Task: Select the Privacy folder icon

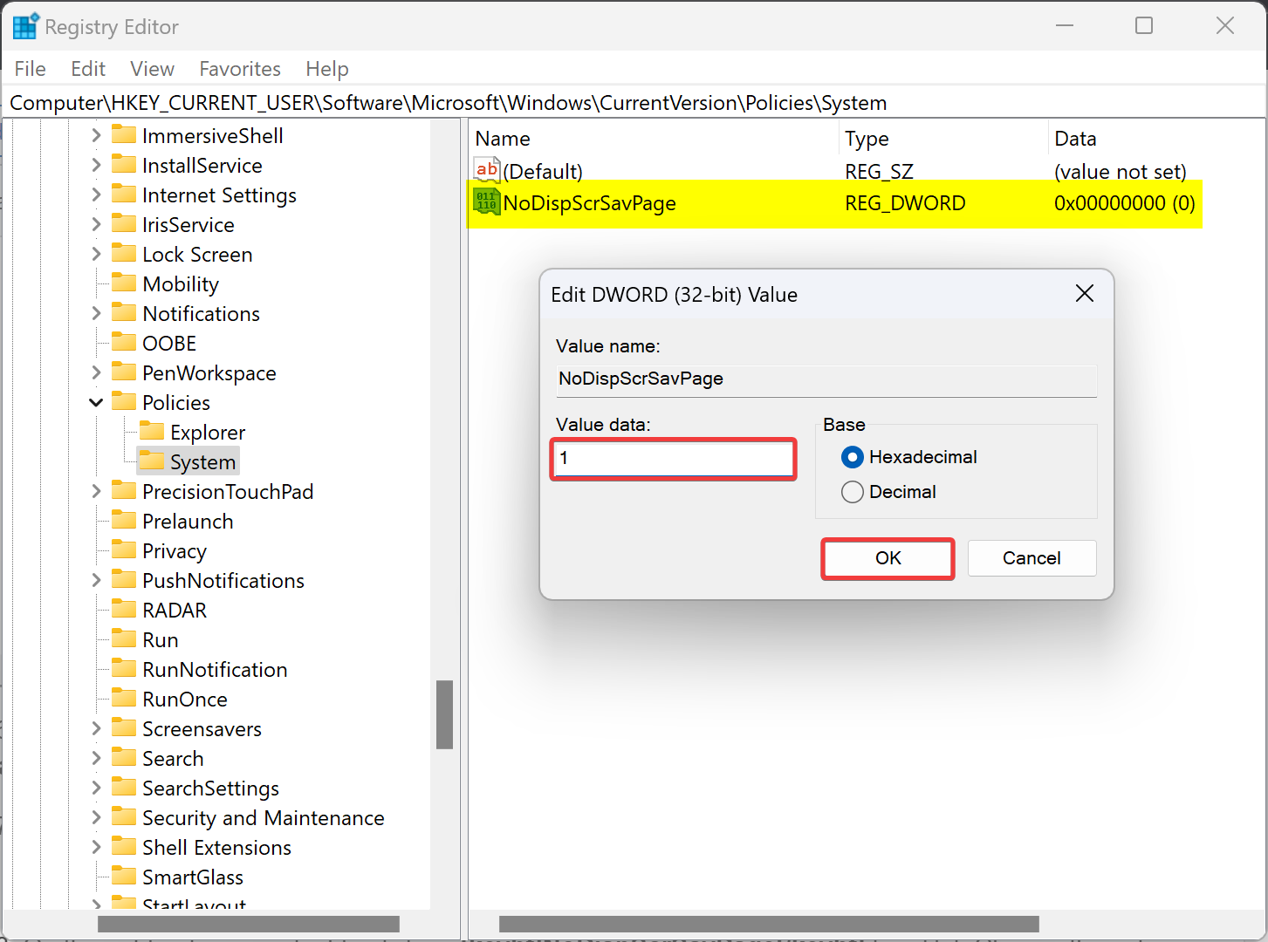Action: [x=125, y=549]
